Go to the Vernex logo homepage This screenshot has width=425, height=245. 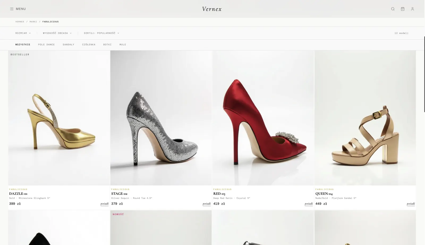pyautogui.click(x=212, y=9)
